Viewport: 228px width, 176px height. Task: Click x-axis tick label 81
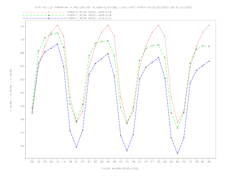point(203,162)
